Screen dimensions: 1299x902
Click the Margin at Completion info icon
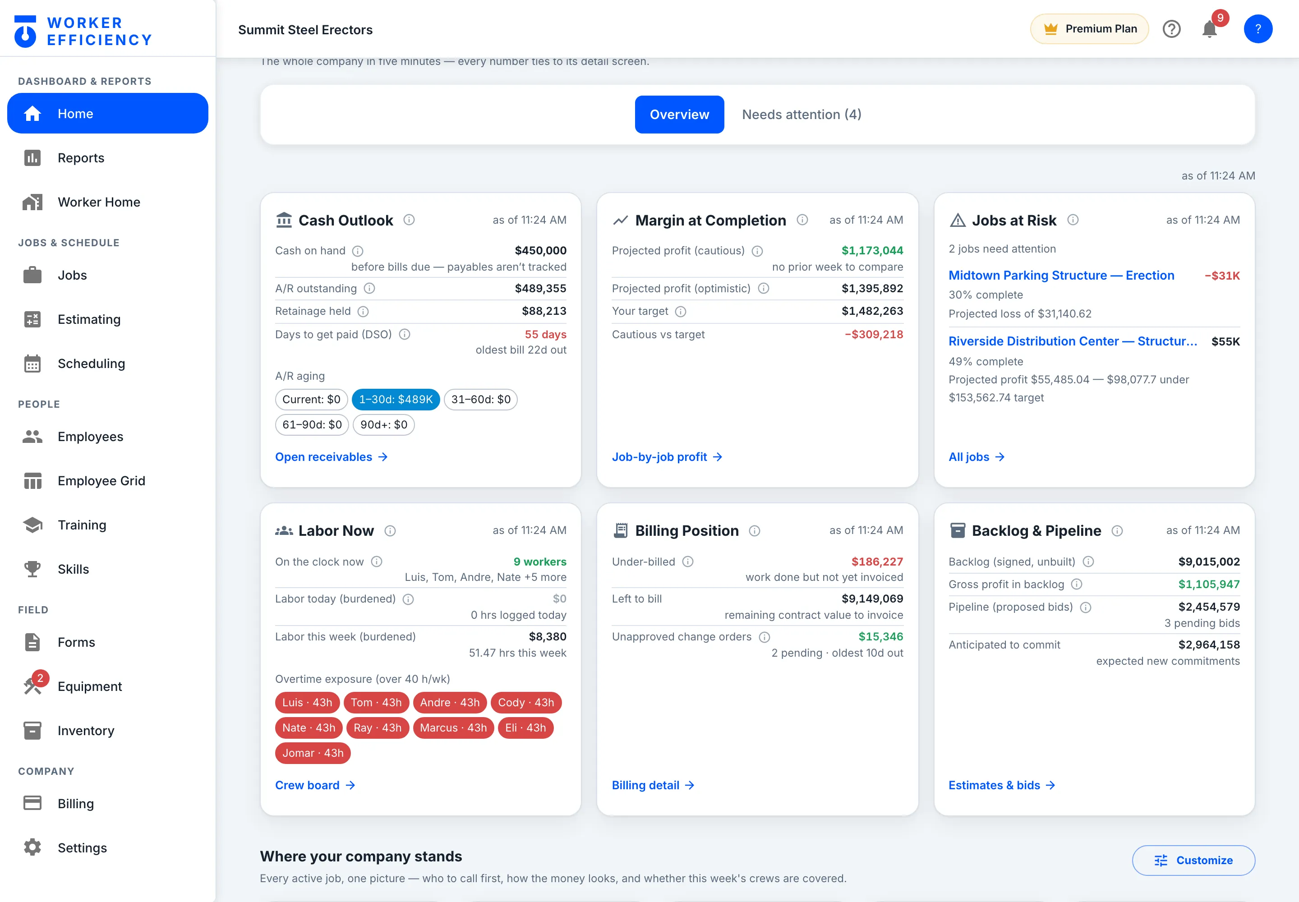click(x=802, y=220)
